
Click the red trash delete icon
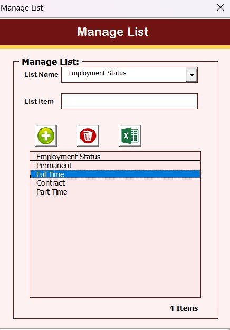pyautogui.click(x=88, y=136)
